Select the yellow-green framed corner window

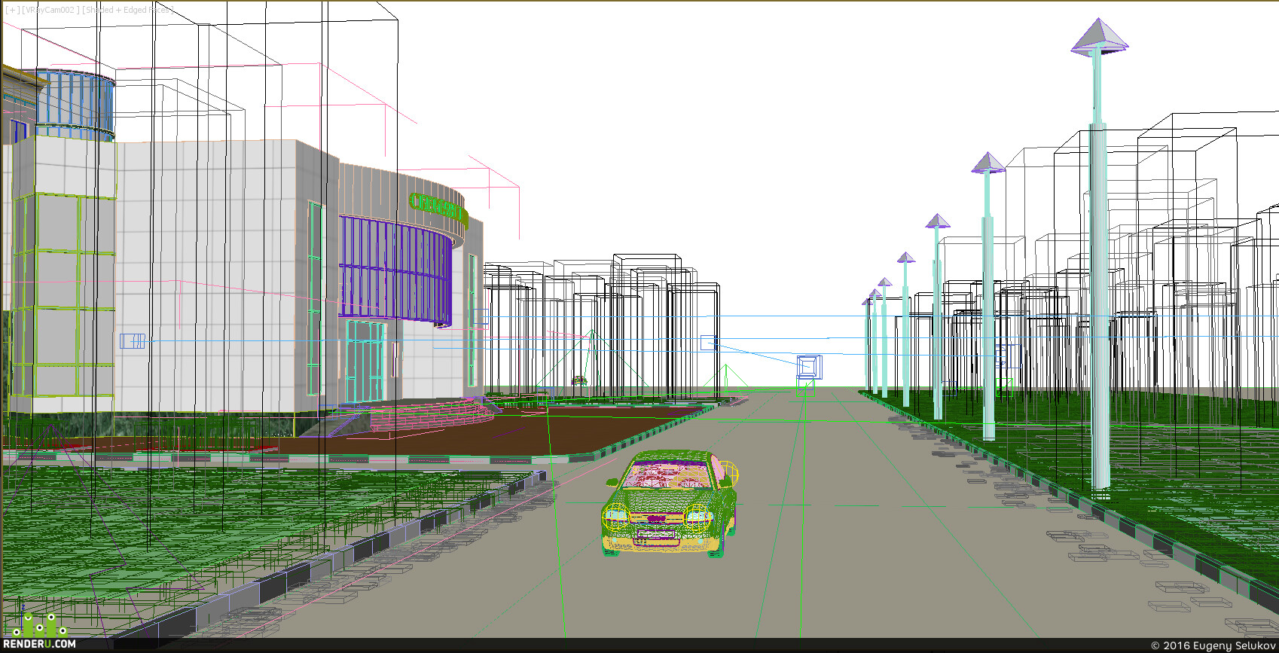(x=63, y=294)
